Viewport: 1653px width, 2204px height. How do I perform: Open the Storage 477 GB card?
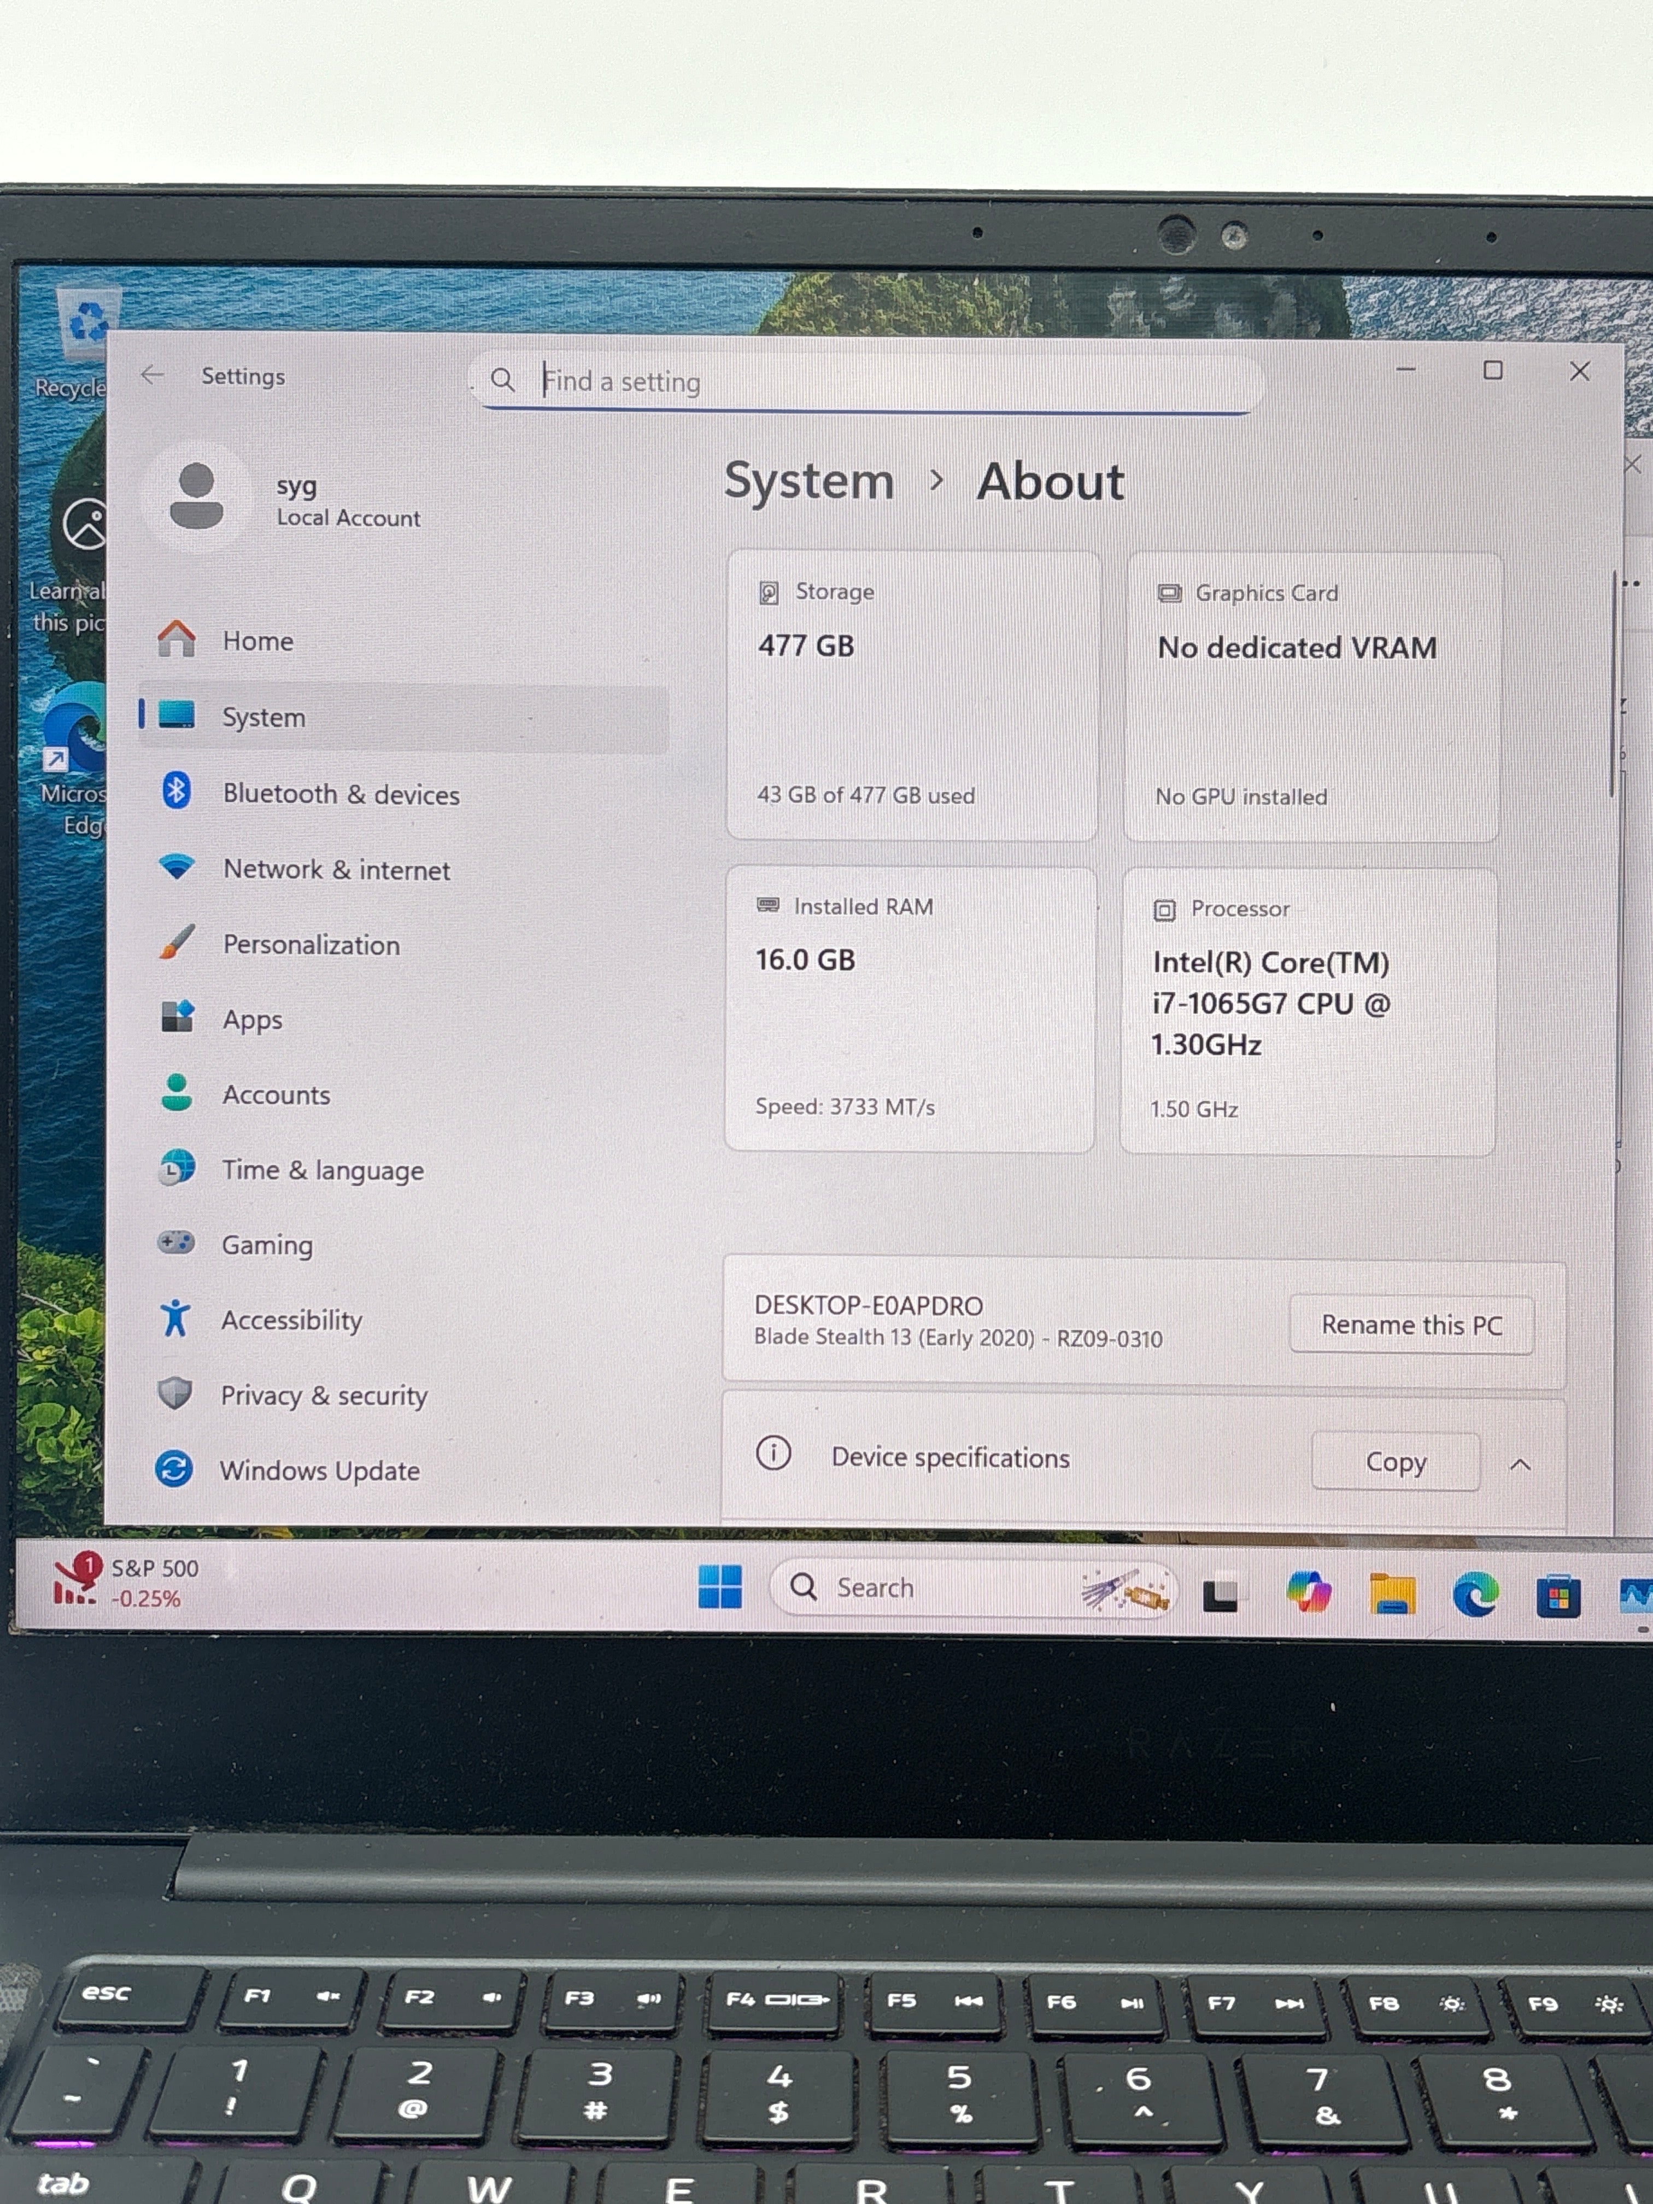pyautogui.click(x=913, y=695)
